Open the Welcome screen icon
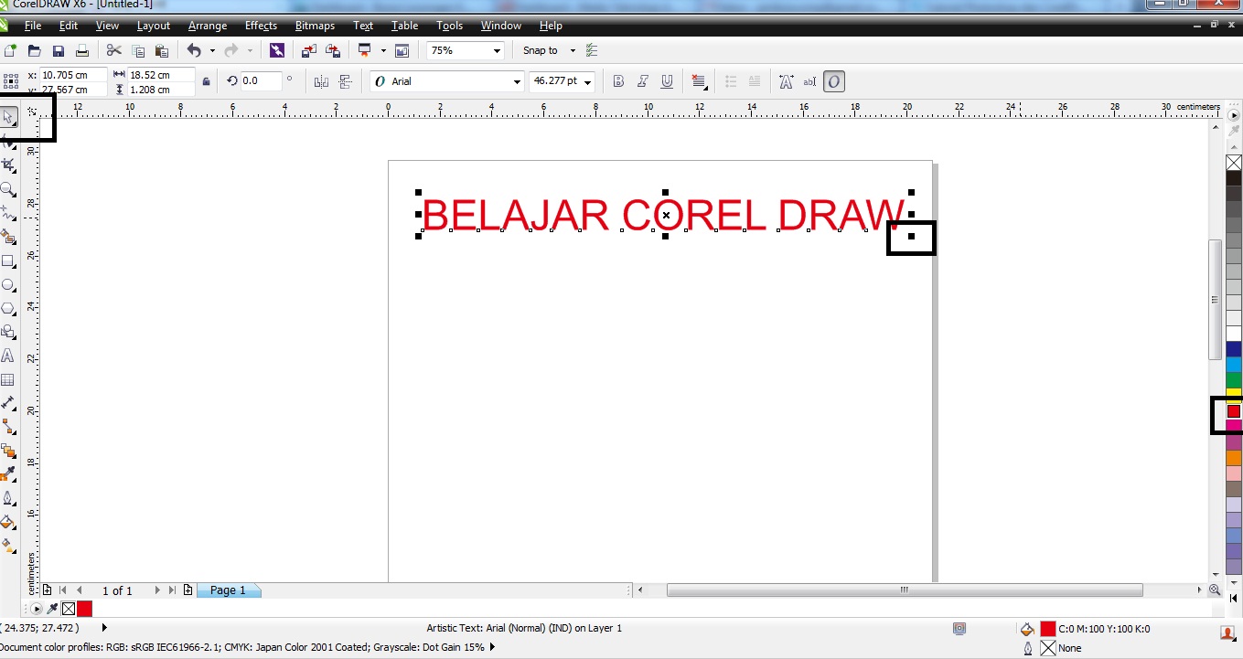Image resolution: width=1243 pixels, height=659 pixels. tap(402, 50)
